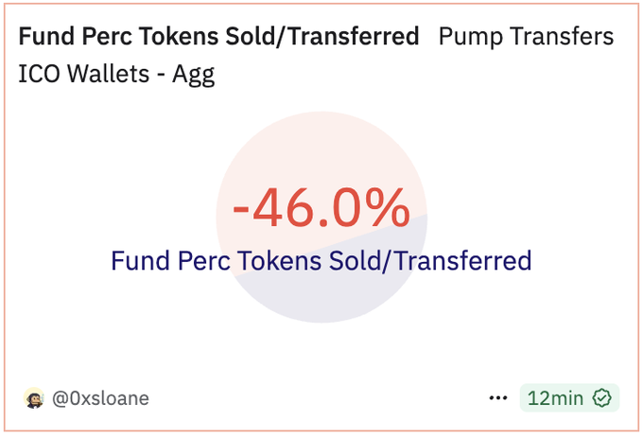
Task: Click the bold Fund Perc Tokens Sold/Transferred title
Action: tap(218, 36)
